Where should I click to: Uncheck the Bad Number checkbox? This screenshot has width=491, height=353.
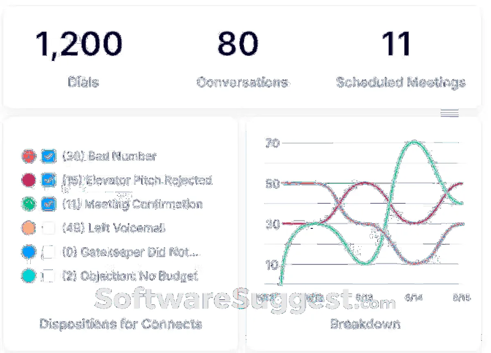click(x=49, y=156)
